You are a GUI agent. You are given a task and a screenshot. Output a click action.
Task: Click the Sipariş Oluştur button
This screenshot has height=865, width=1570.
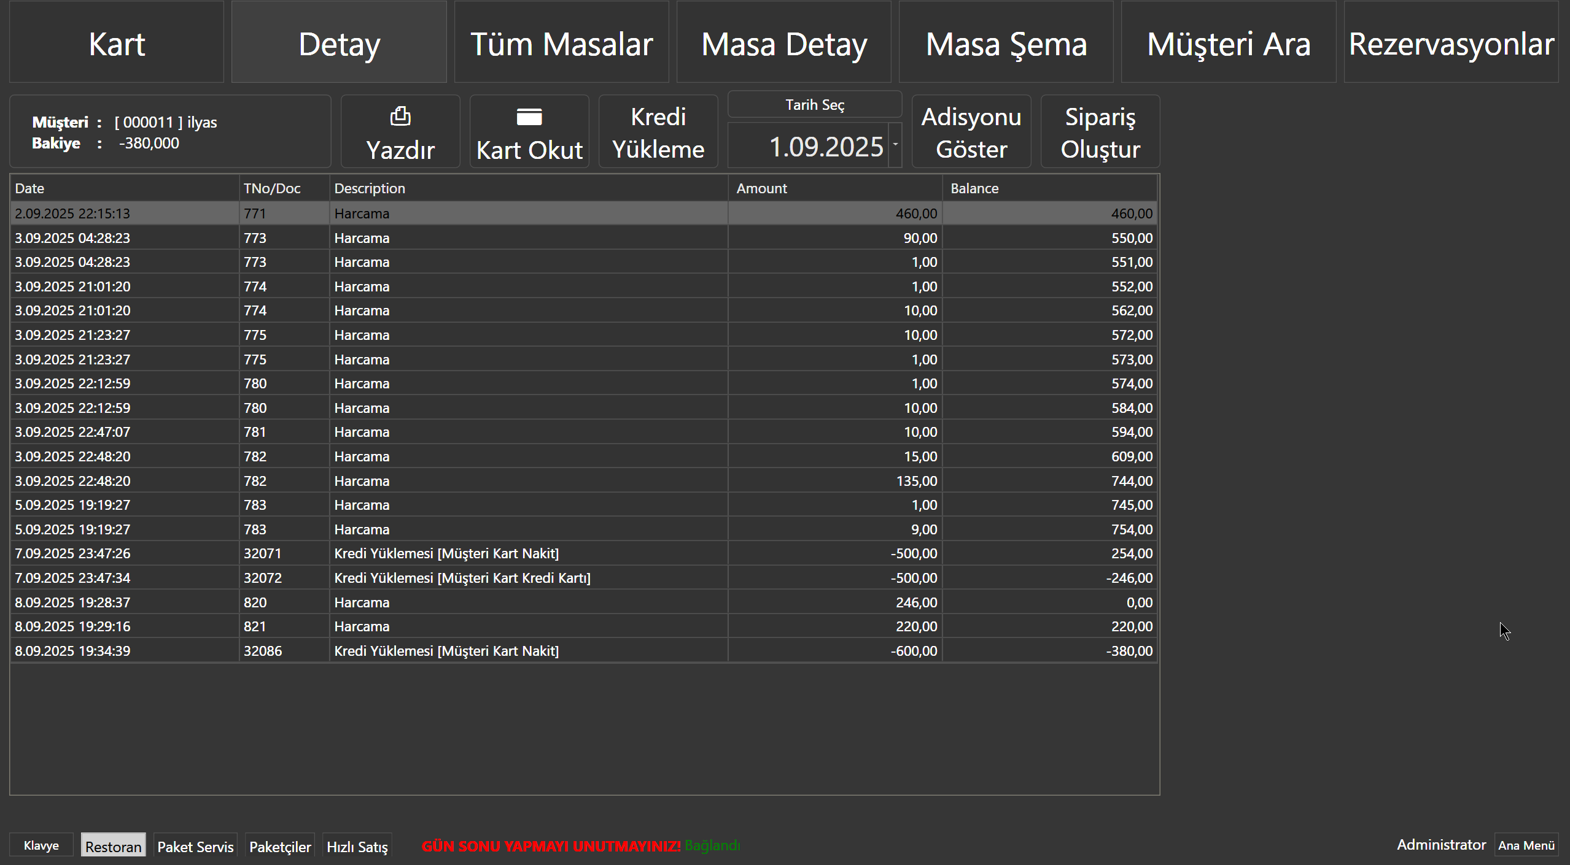(1100, 132)
